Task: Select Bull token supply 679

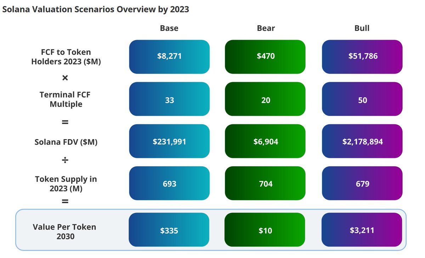Action: coord(362,183)
